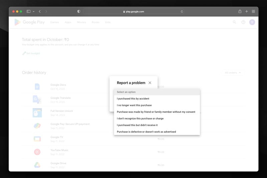Click the Safari sidebar toggle icon
This screenshot has height=178, width=267.
coord(28,11)
